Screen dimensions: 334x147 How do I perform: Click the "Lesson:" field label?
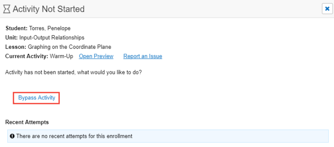tap(16, 47)
